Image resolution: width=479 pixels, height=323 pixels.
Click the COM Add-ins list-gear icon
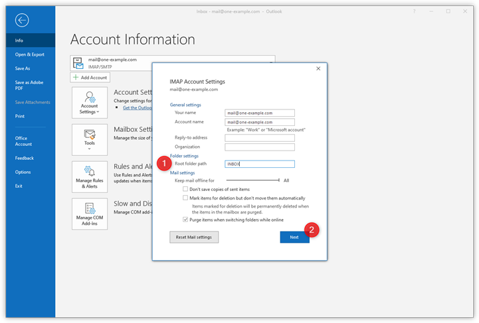tap(90, 208)
